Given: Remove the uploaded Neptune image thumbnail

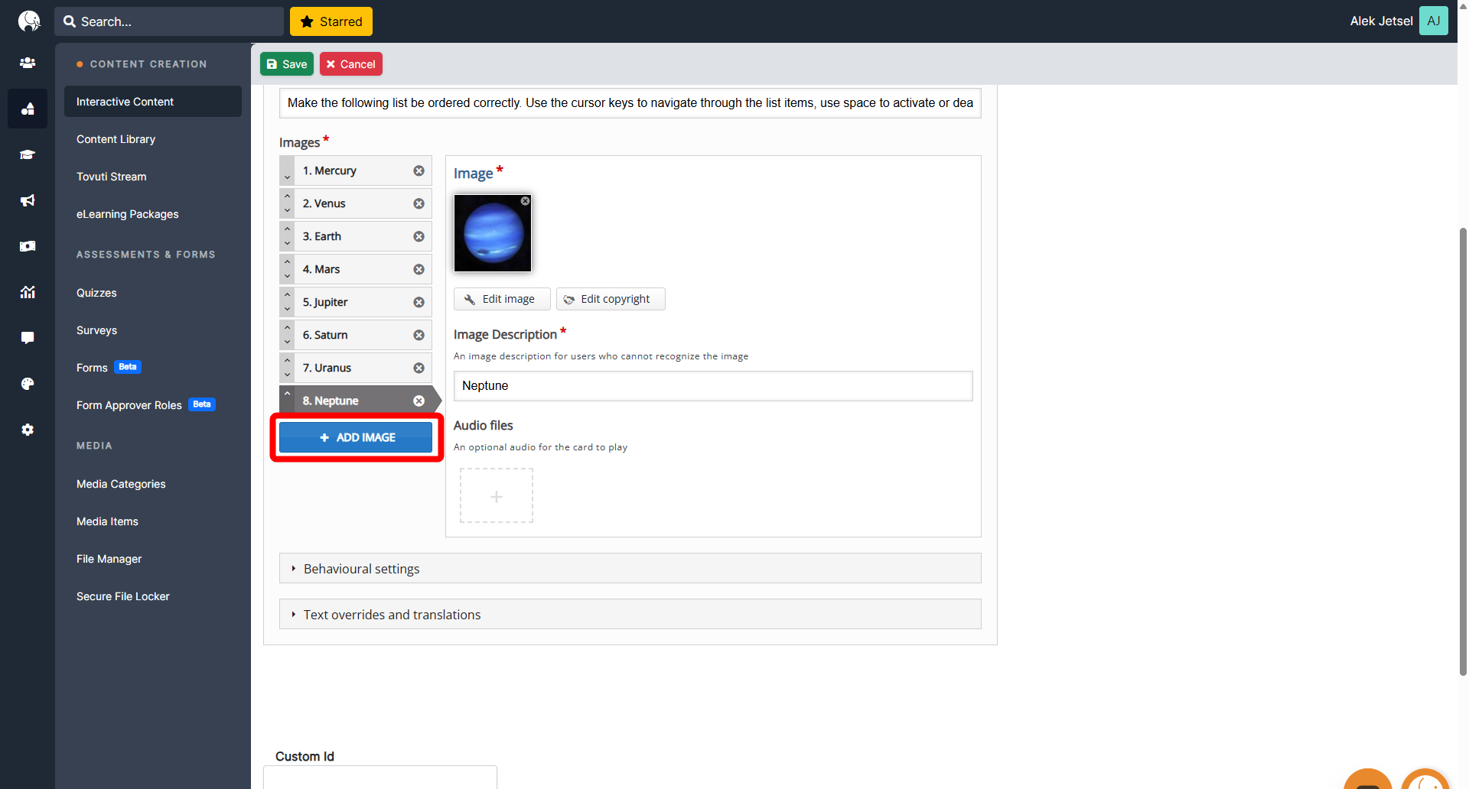Looking at the screenshot, I should coord(525,201).
